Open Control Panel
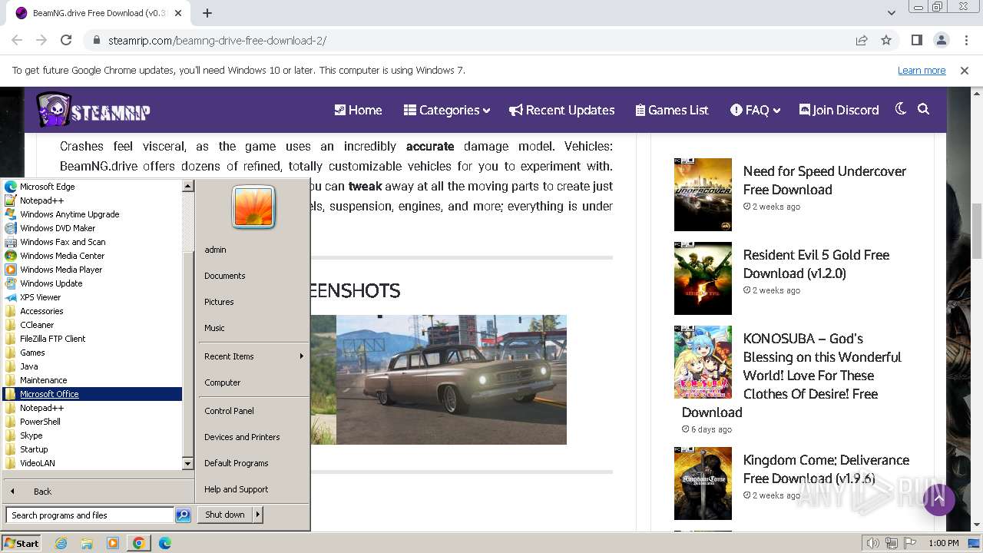This screenshot has height=553, width=983. (x=253, y=411)
